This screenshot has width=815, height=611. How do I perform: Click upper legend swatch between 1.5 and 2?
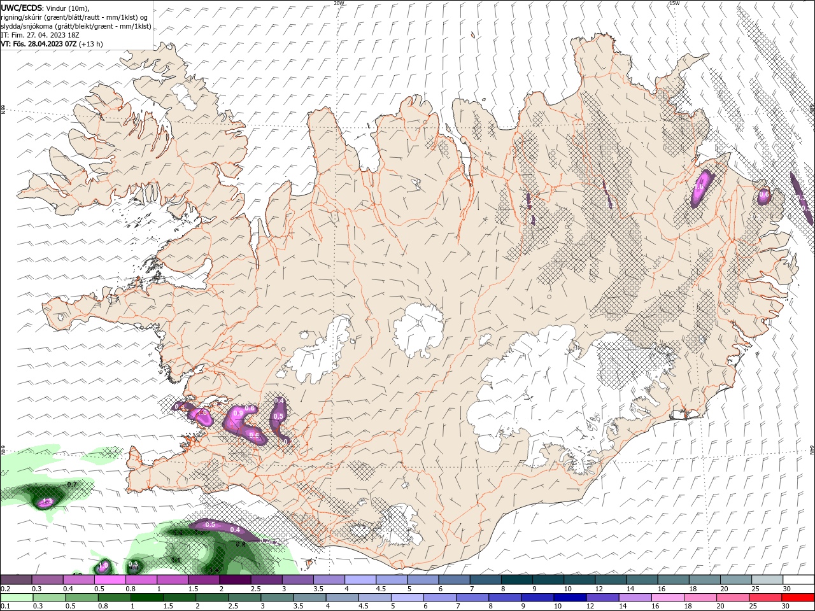click(x=204, y=580)
